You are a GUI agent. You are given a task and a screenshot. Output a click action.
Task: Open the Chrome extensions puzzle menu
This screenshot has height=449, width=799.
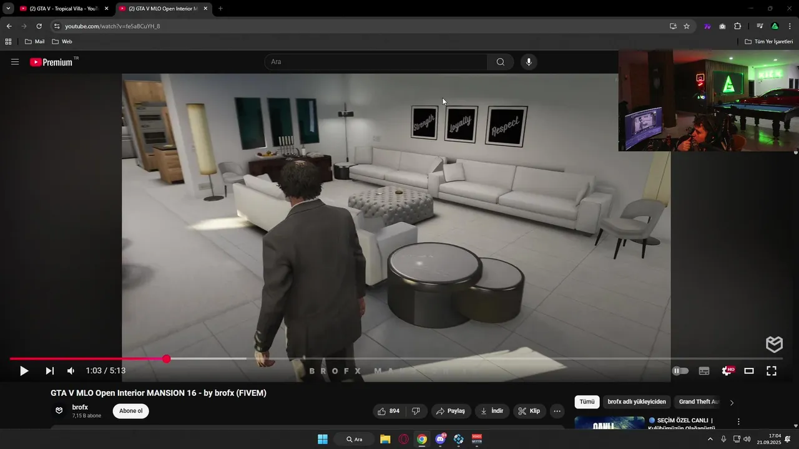click(737, 26)
